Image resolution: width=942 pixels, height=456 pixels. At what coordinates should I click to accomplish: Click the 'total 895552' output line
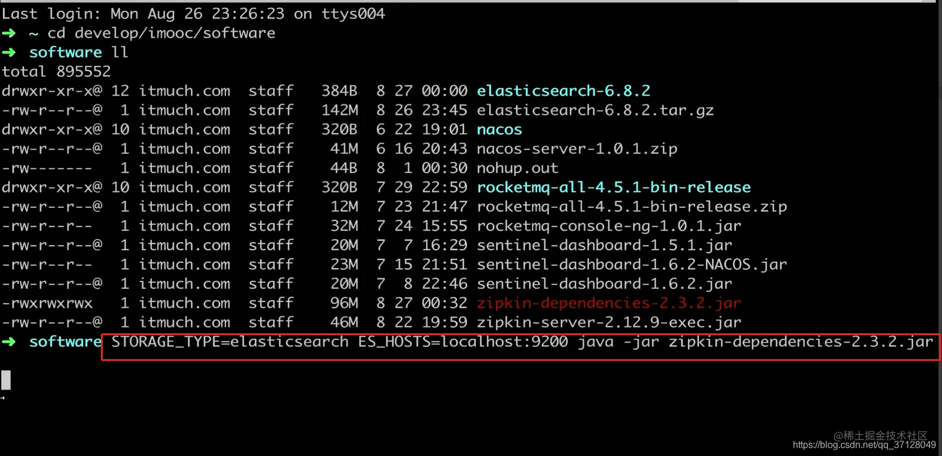tap(56, 72)
